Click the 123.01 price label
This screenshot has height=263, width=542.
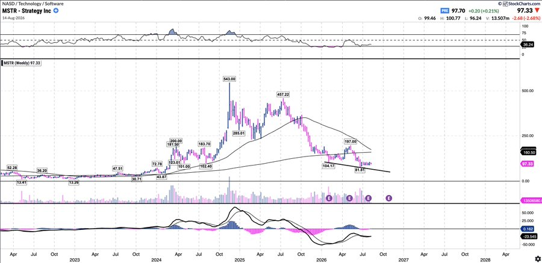(x=175, y=162)
